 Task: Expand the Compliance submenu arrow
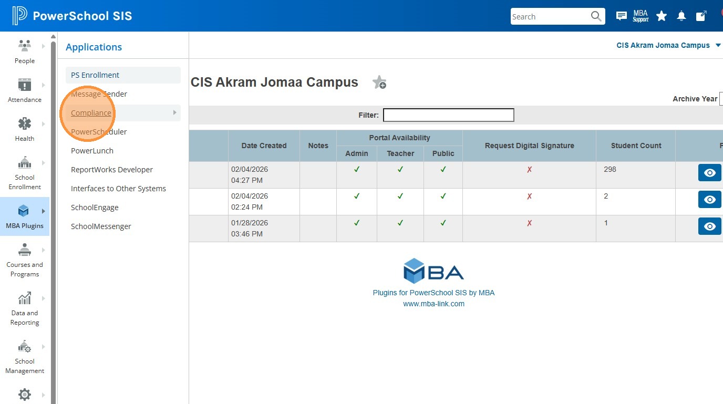174,112
